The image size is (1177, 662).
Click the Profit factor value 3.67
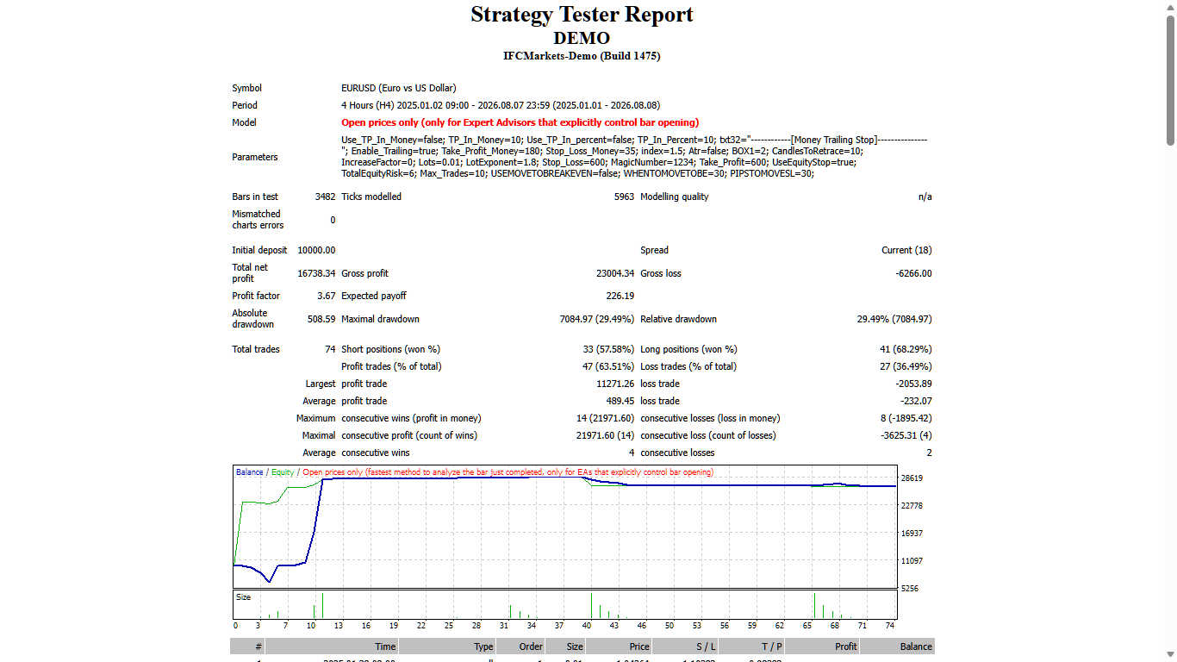point(326,296)
